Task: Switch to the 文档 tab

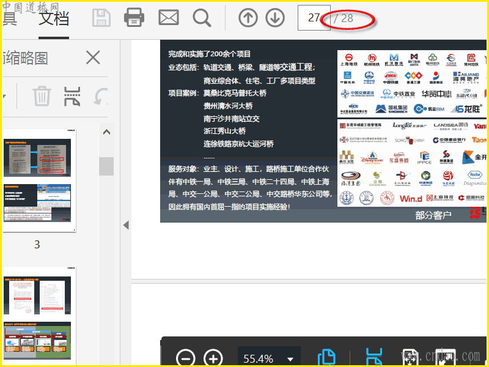Action: click(54, 18)
